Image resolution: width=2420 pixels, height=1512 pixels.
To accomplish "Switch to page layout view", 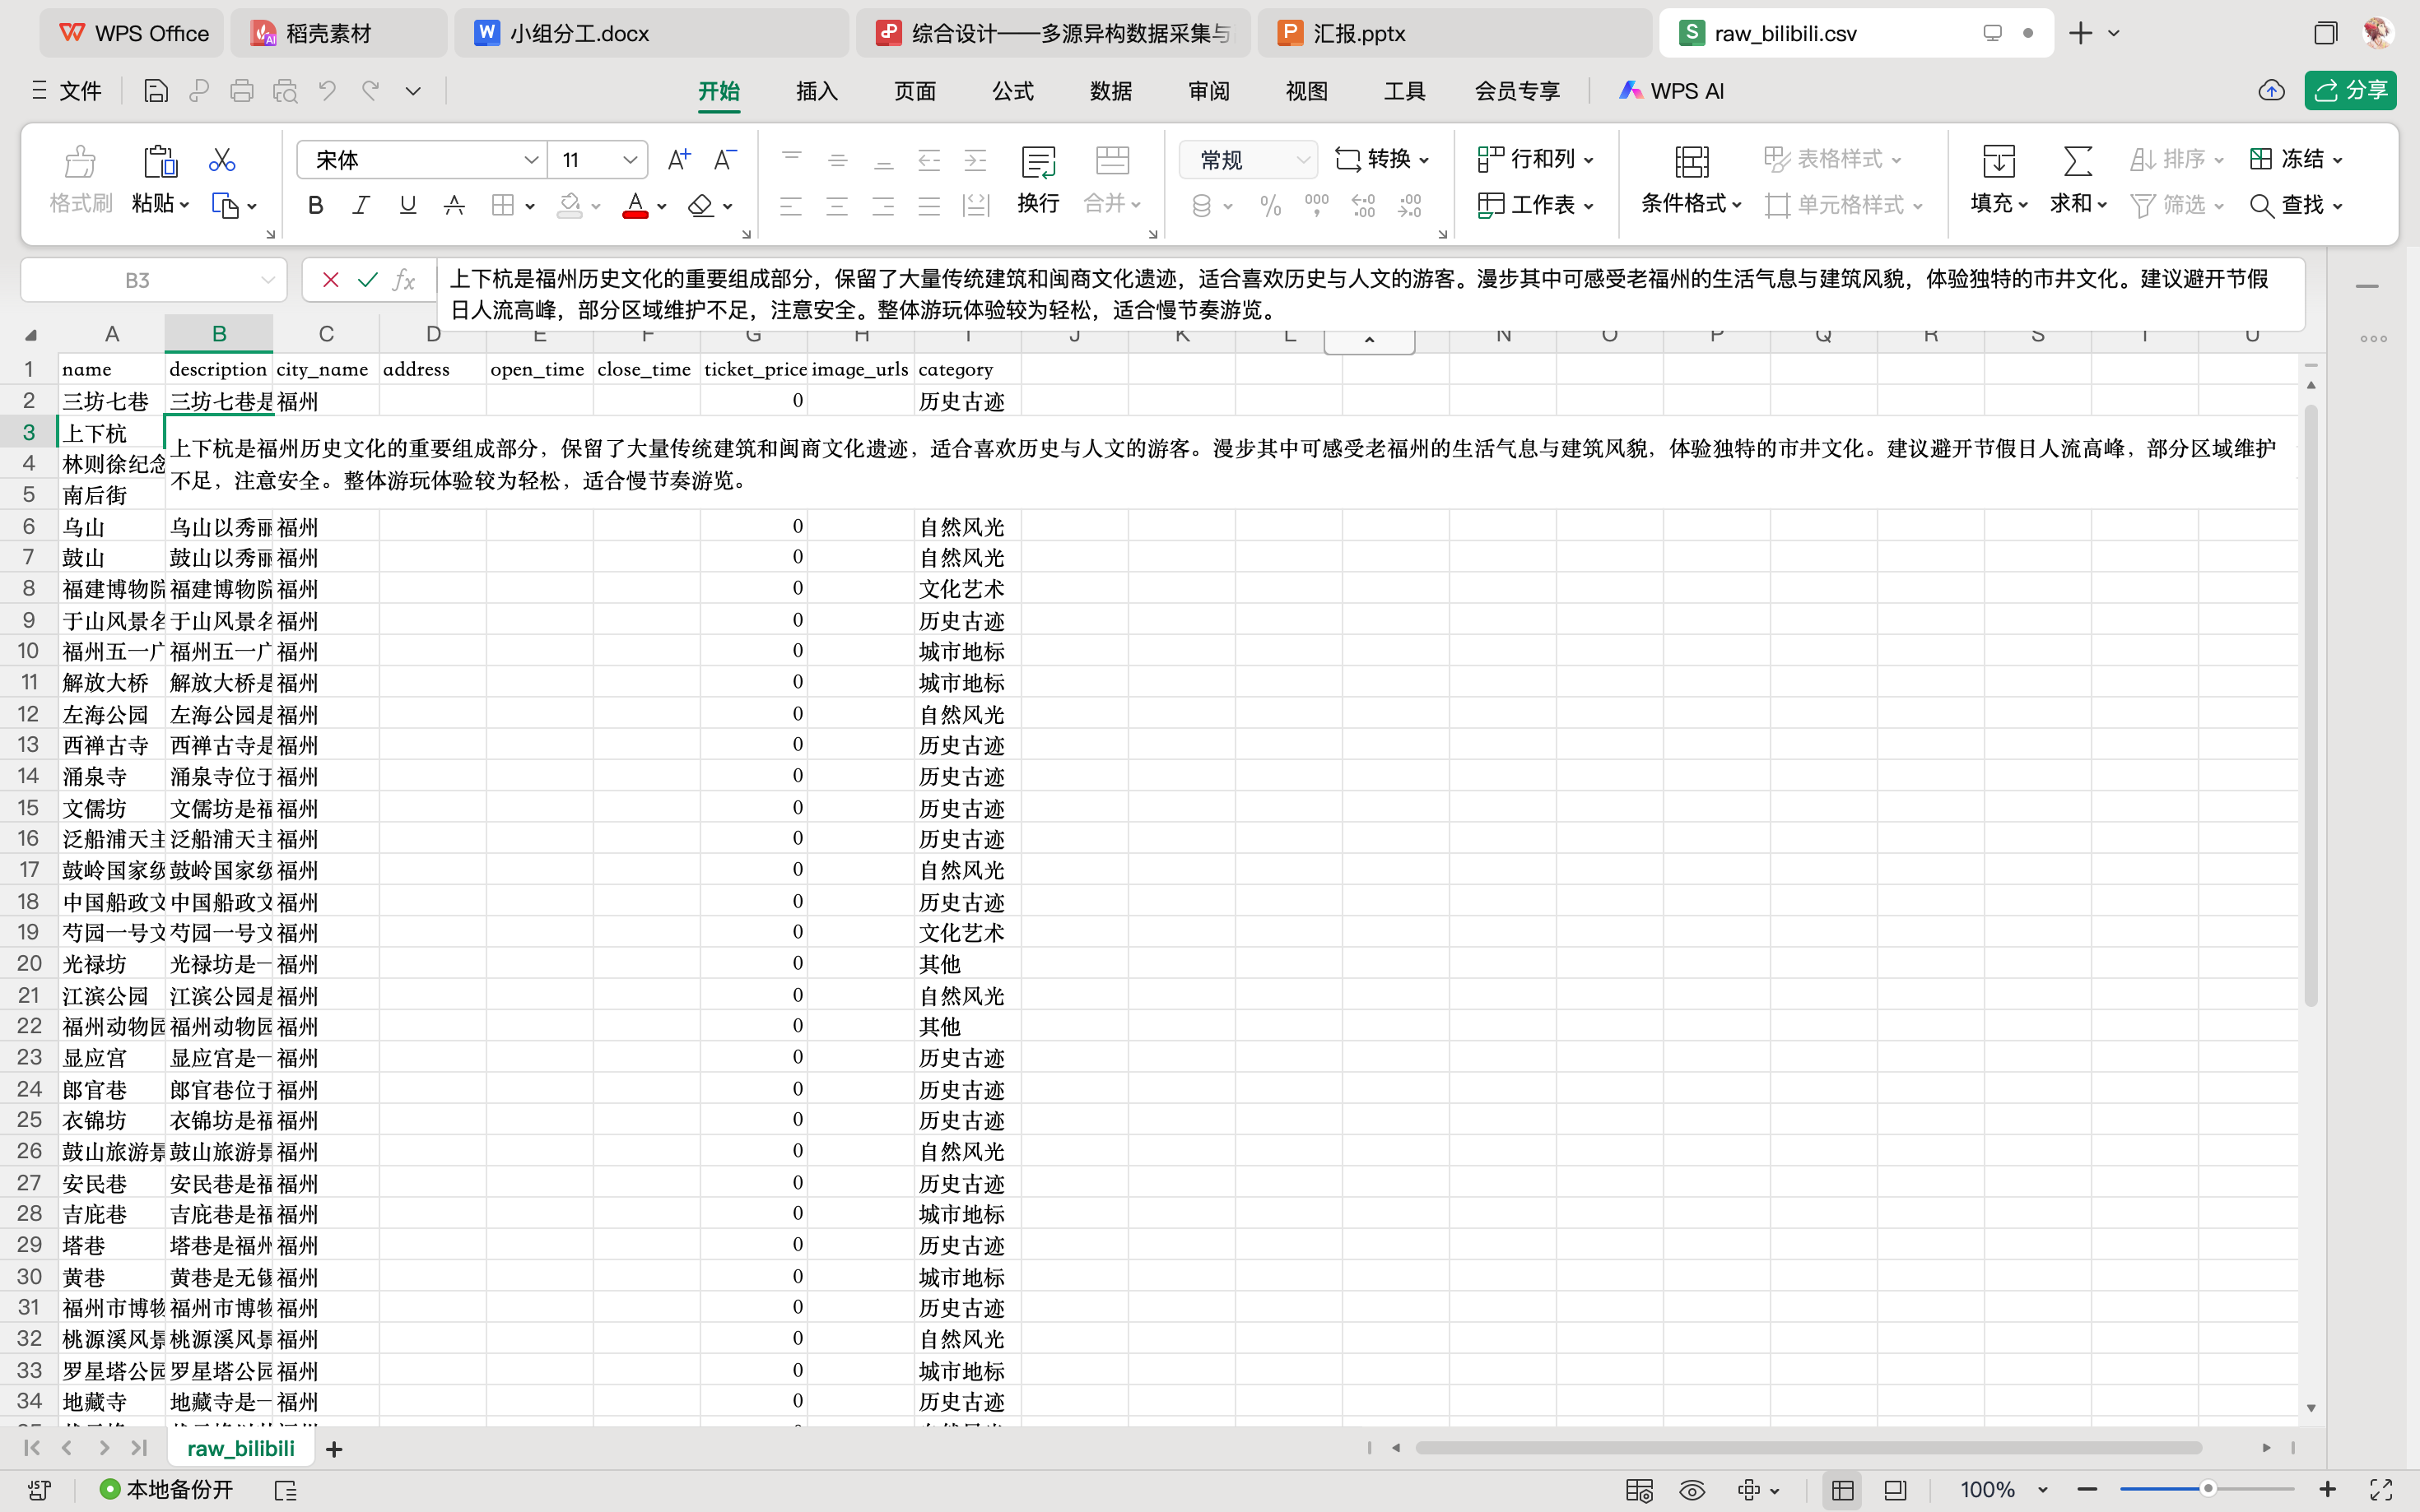I will 1895,1490.
